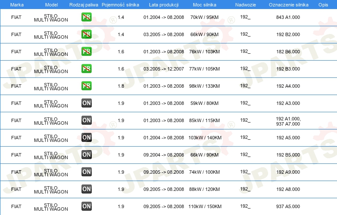Click body code 192_ in the 140KM row

[245, 137]
